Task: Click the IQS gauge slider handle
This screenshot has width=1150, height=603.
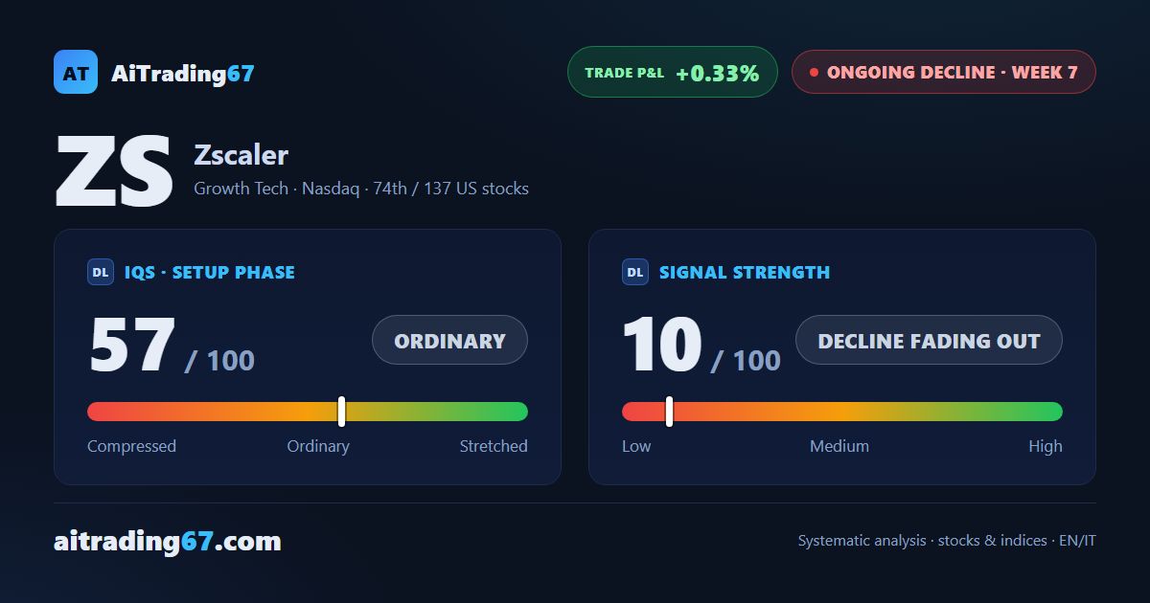Action: pos(341,412)
